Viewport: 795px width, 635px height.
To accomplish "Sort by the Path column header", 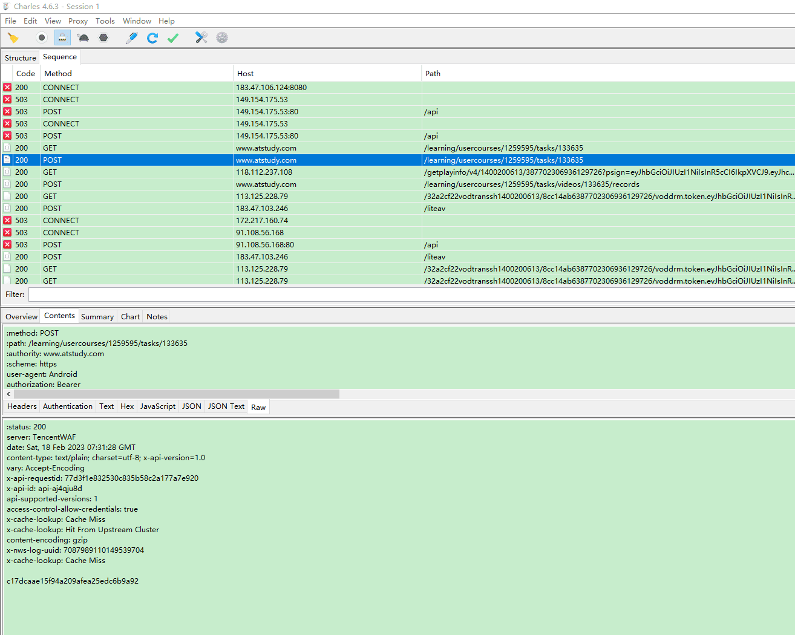I will coord(608,73).
